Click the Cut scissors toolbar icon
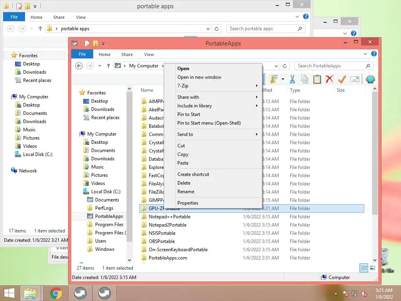Screen dimensions: 401x301 292,79
